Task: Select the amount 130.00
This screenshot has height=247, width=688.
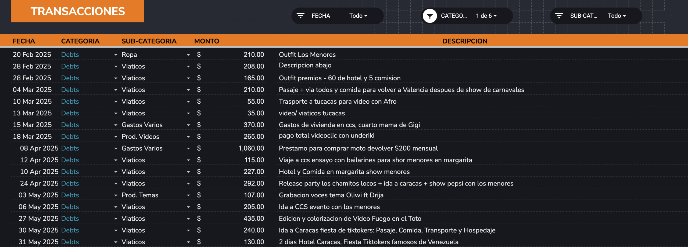Action: pyautogui.click(x=254, y=242)
